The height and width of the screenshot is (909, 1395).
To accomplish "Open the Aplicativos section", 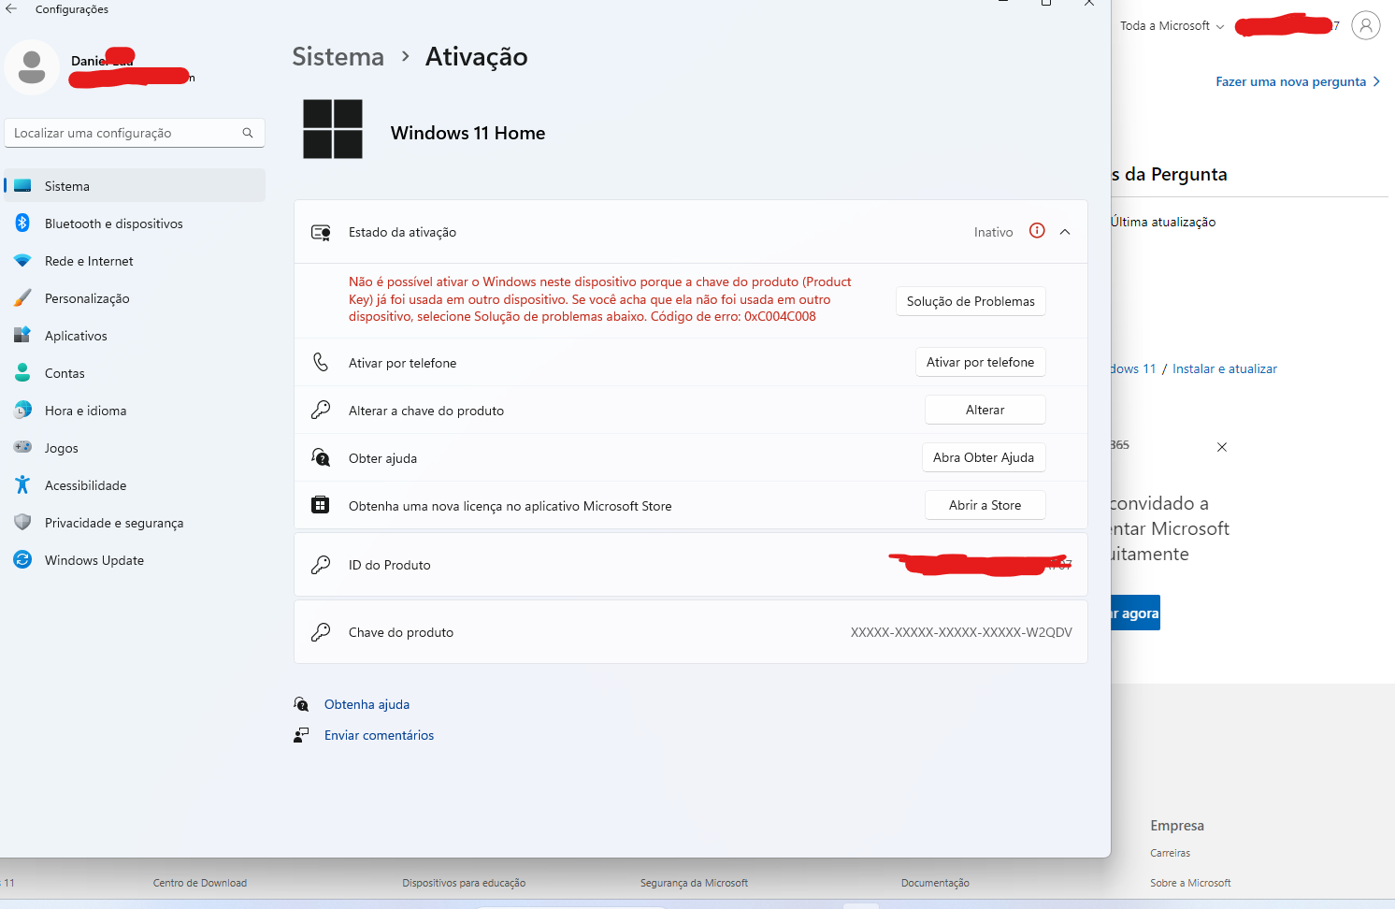I will 135,335.
